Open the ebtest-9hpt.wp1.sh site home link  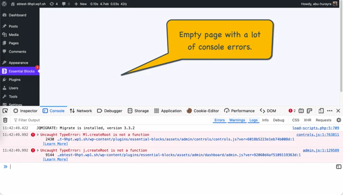click(28, 4)
